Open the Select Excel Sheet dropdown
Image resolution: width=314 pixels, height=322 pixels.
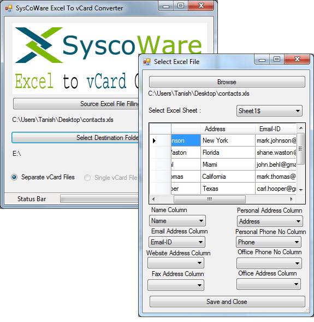coord(269,111)
